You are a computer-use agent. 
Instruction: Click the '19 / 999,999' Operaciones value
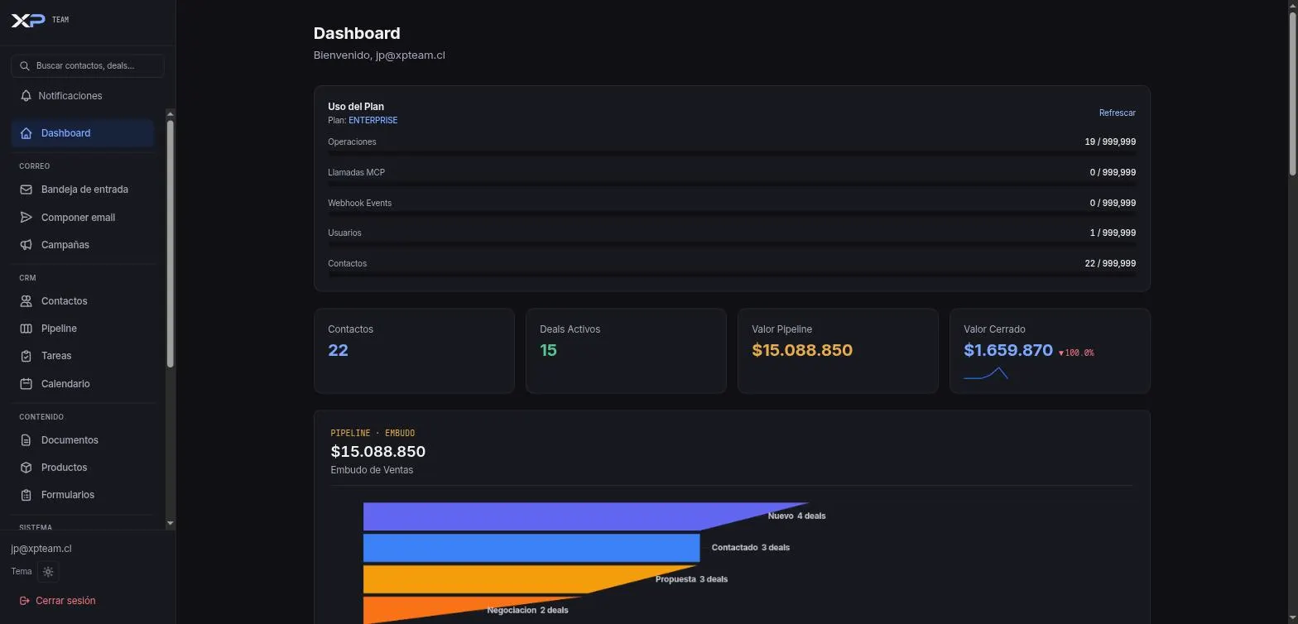(x=1110, y=142)
